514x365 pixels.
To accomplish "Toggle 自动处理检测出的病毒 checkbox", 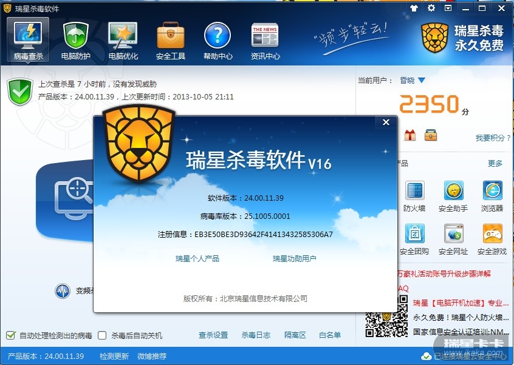I will (10, 335).
